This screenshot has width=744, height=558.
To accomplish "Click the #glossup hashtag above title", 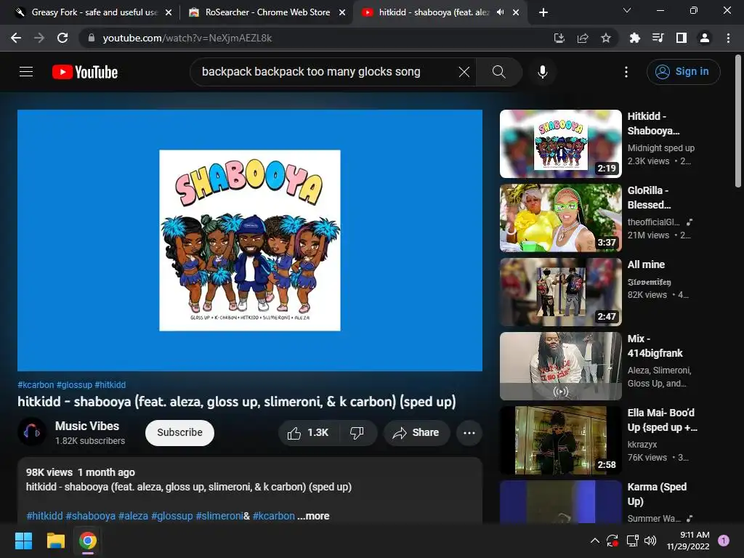I will pos(74,385).
